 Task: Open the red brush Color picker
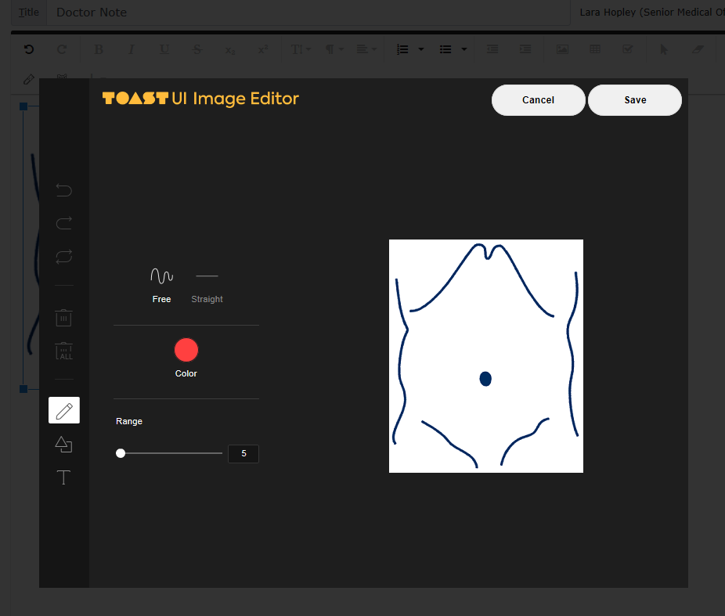click(x=186, y=350)
